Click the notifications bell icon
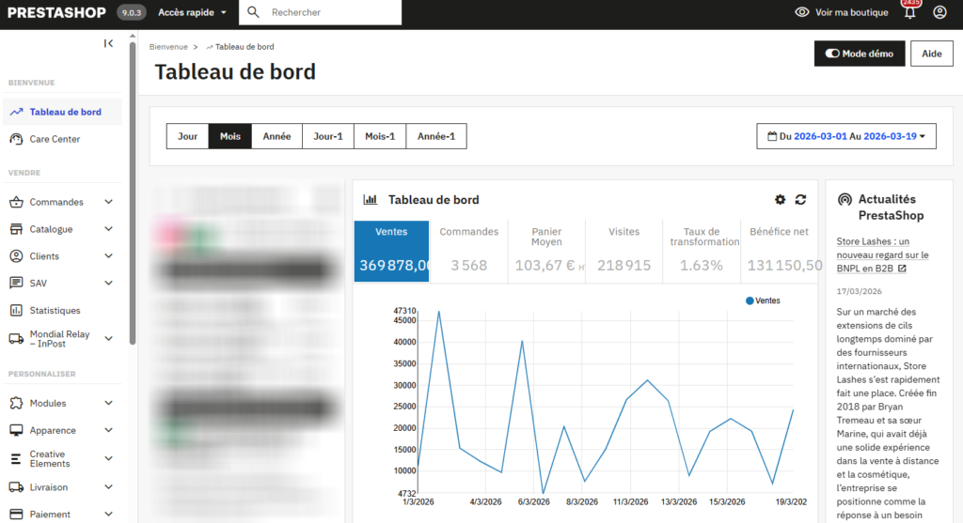Screen dimensions: 963x523 908,13
